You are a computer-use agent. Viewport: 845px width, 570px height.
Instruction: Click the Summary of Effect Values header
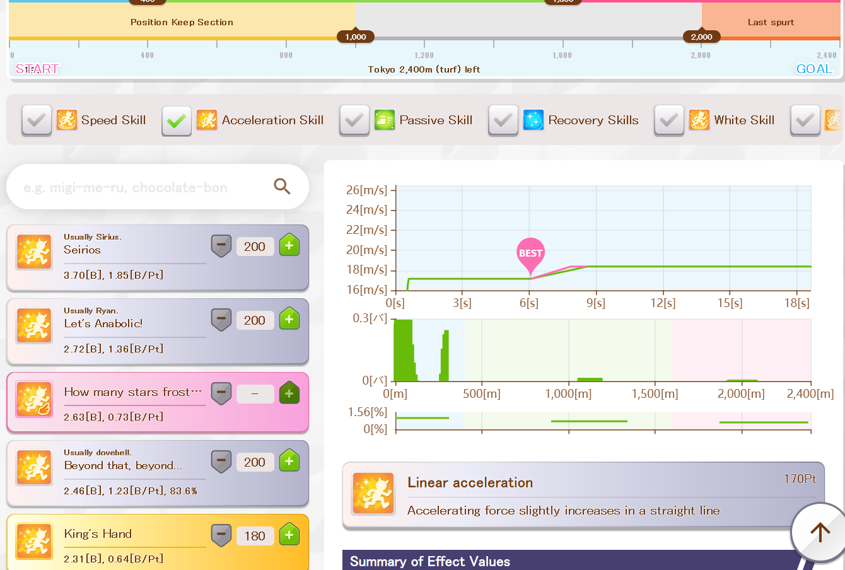pyautogui.click(x=430, y=561)
